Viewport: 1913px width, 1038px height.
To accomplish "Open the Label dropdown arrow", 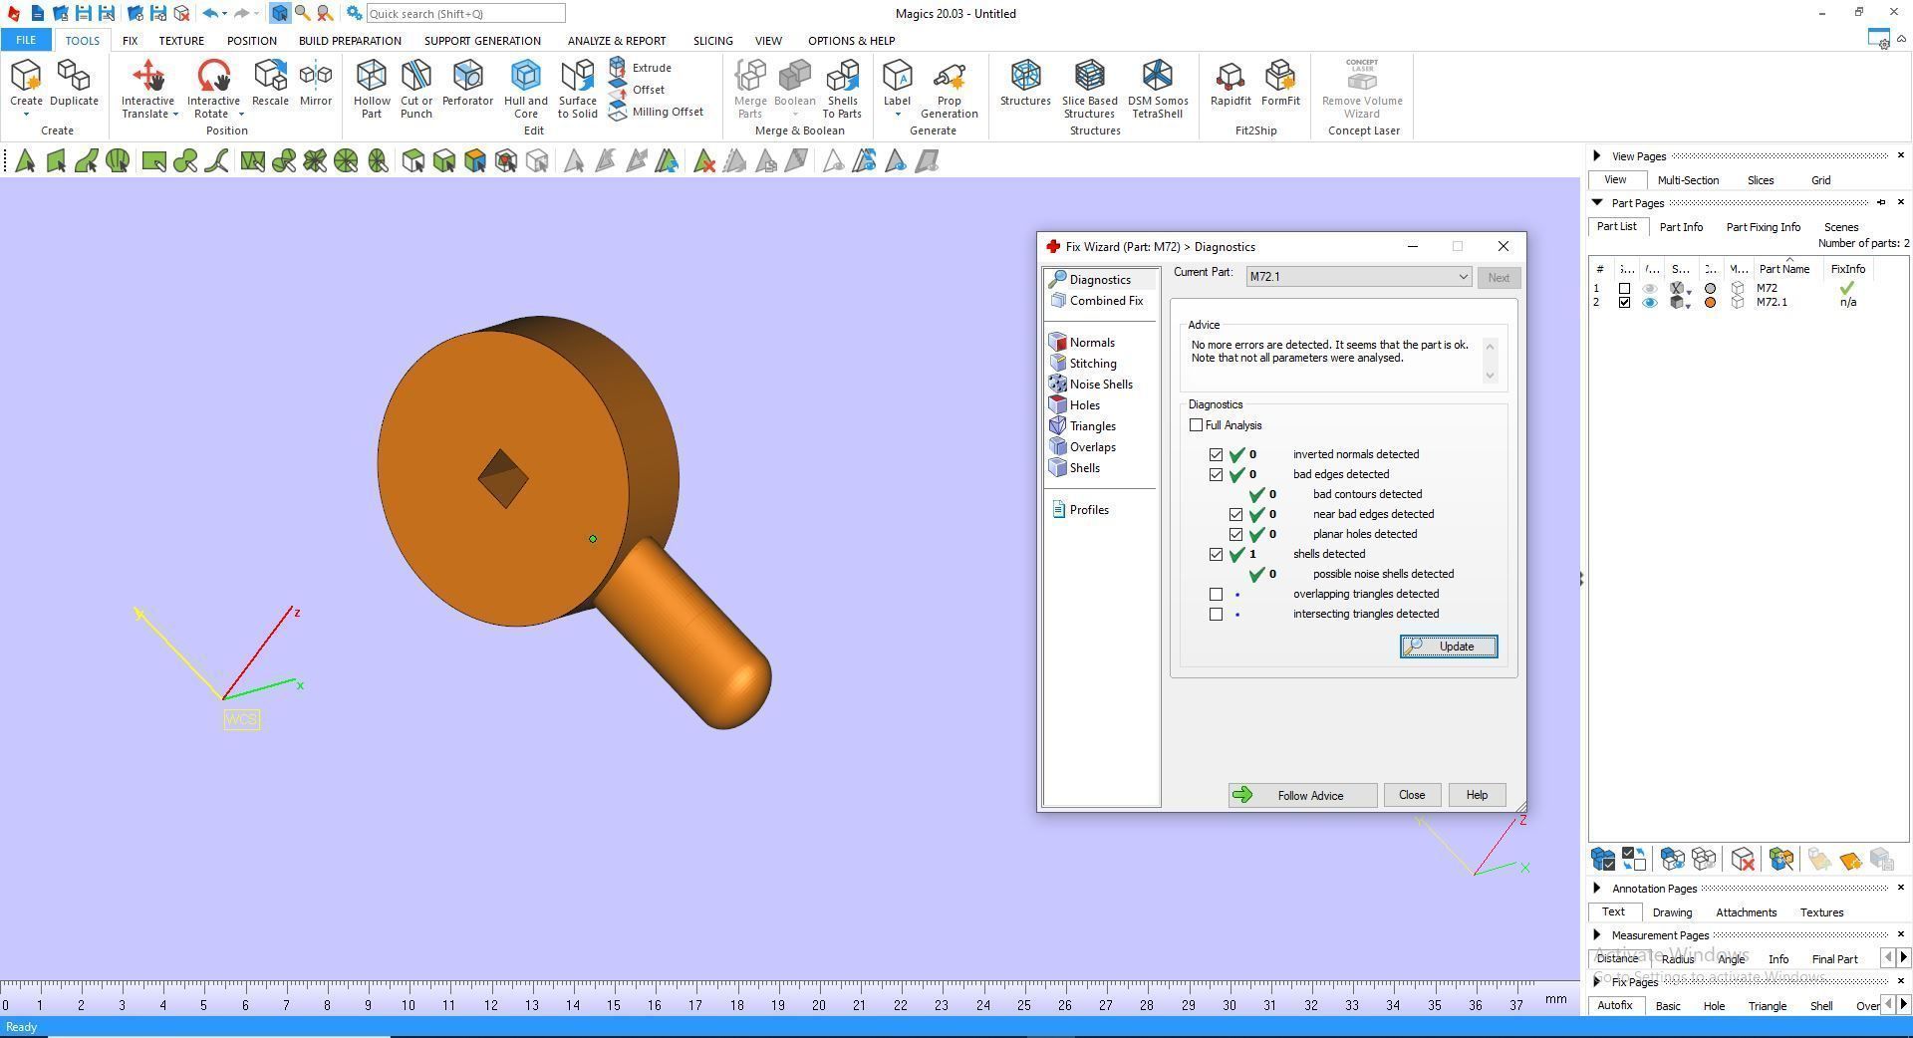I will [x=897, y=115].
